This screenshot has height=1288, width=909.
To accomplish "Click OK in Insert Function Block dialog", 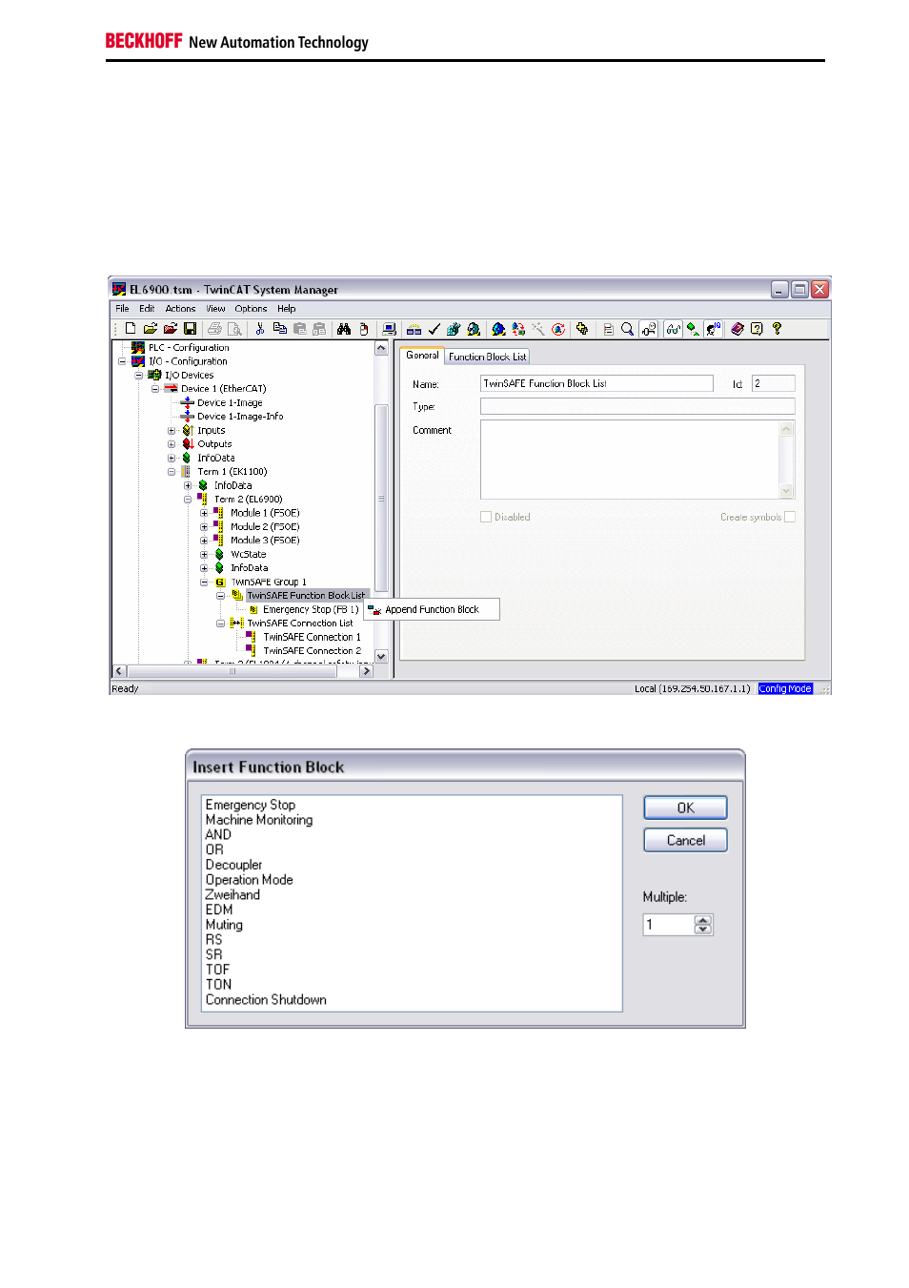I will coord(685,808).
